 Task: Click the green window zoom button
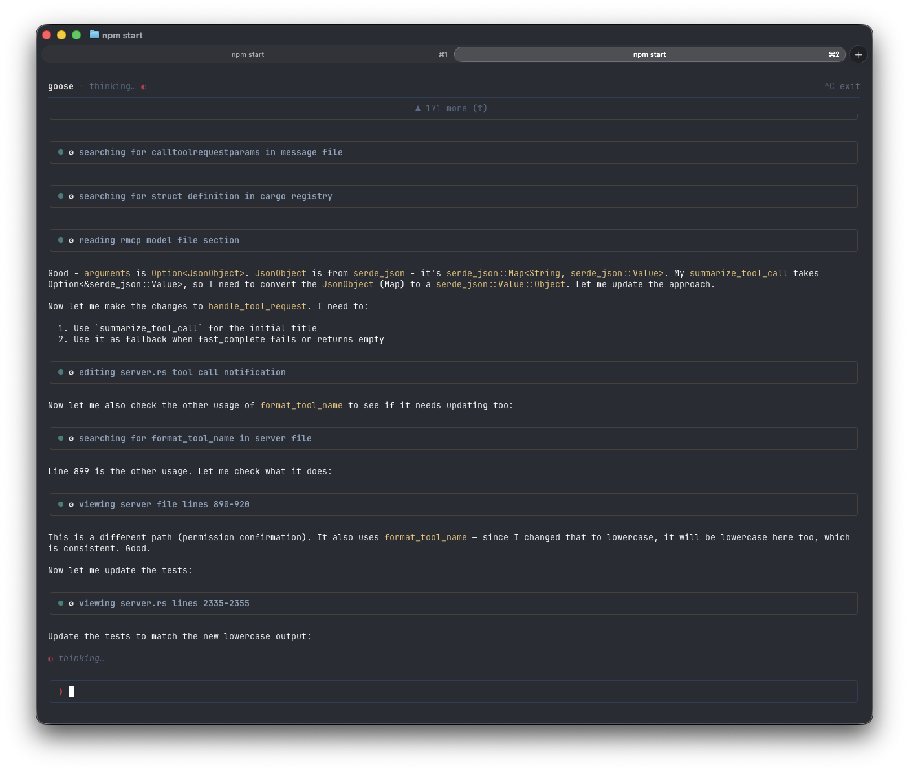[76, 35]
